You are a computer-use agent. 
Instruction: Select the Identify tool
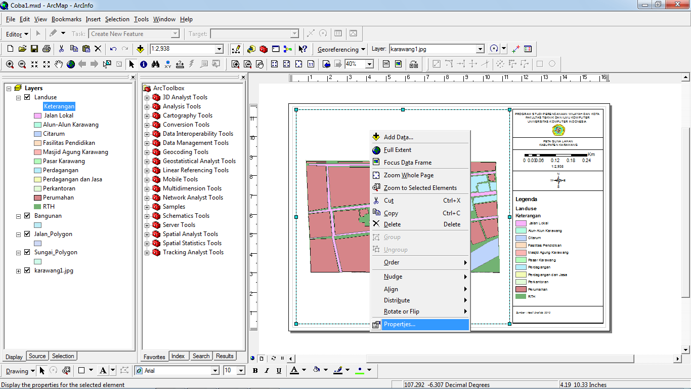144,64
